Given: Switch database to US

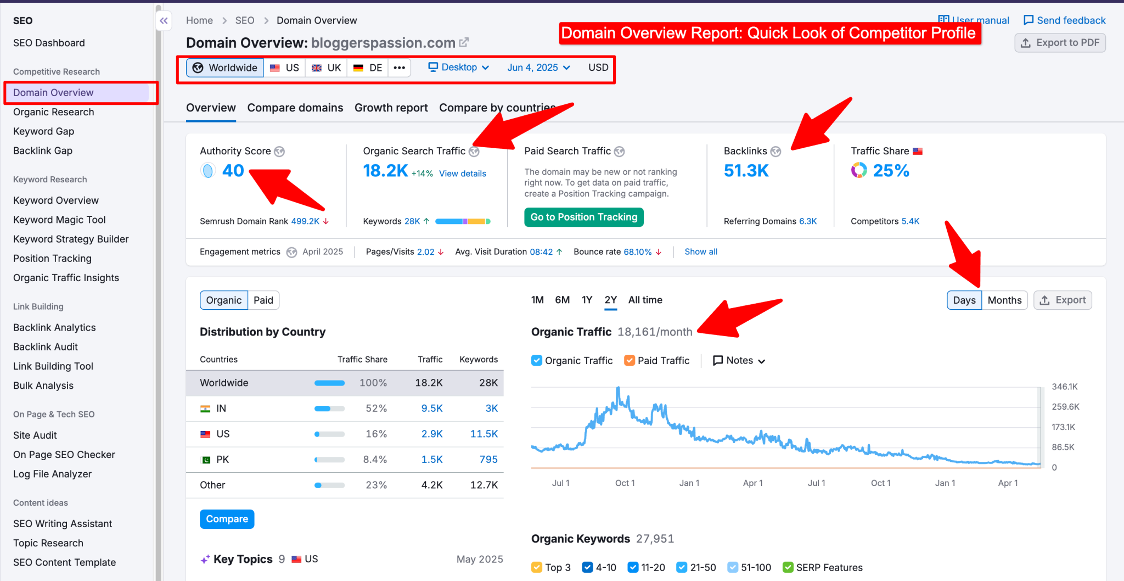Looking at the screenshot, I should (x=285, y=68).
